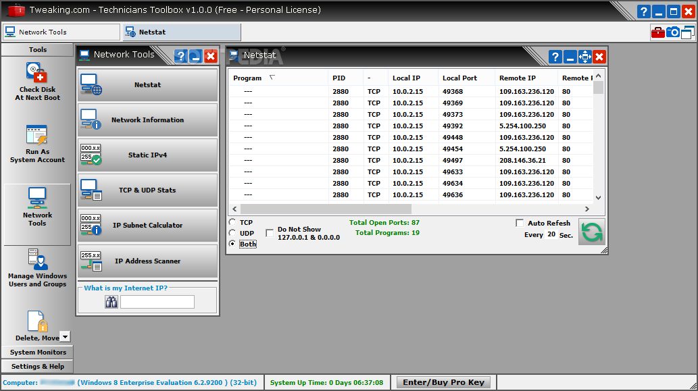Enable the Auto Refresh checkbox
This screenshot has height=391, width=698.
pos(520,223)
